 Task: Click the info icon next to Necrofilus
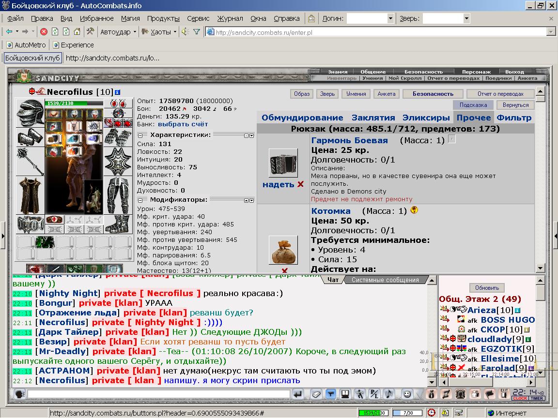click(x=117, y=92)
